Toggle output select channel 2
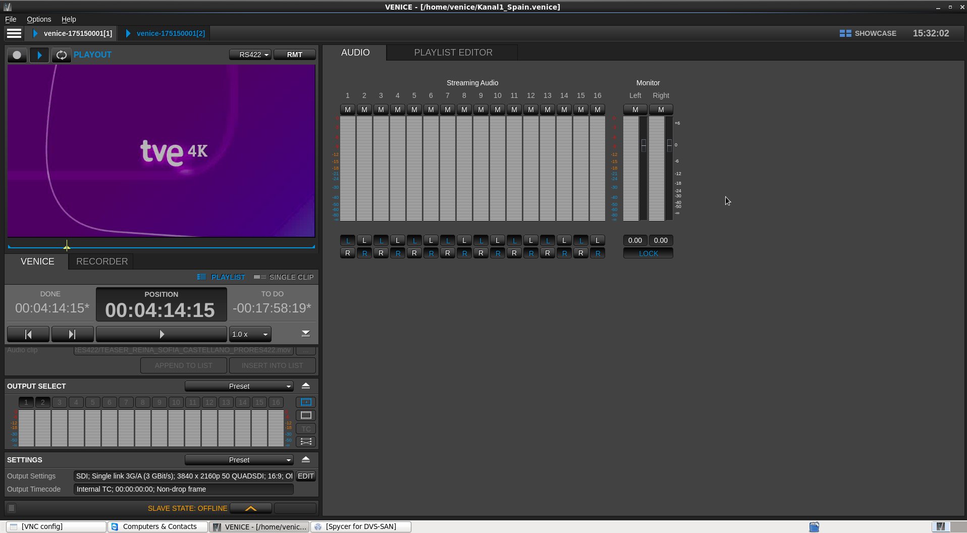 [43, 402]
